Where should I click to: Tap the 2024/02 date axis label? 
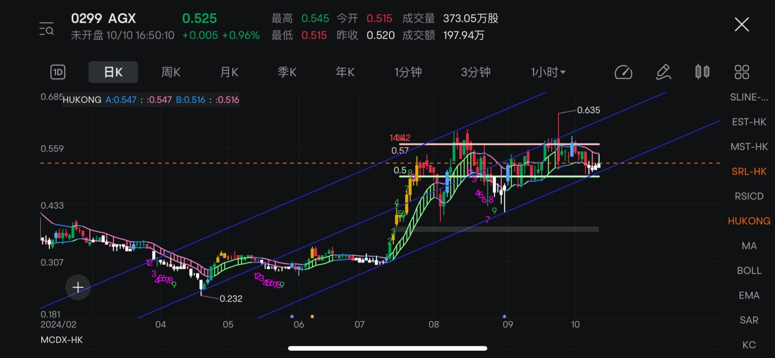coord(58,324)
